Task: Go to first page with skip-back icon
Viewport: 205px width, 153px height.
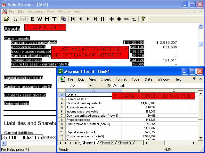Action: point(73,19)
